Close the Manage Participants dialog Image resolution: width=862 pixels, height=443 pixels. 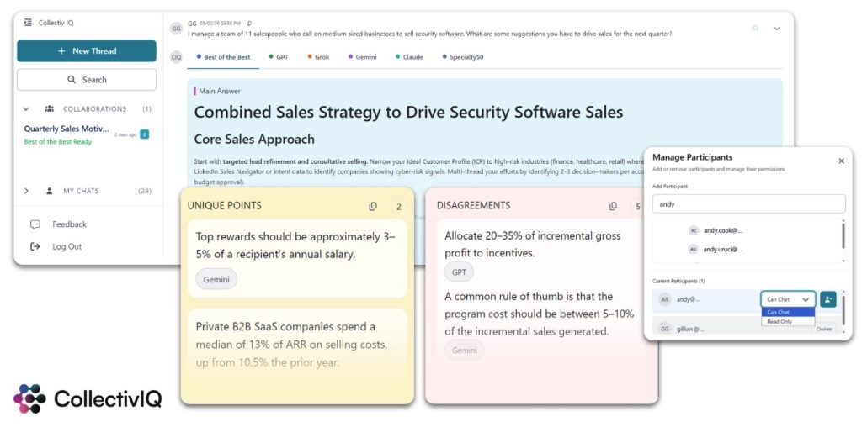coord(841,161)
